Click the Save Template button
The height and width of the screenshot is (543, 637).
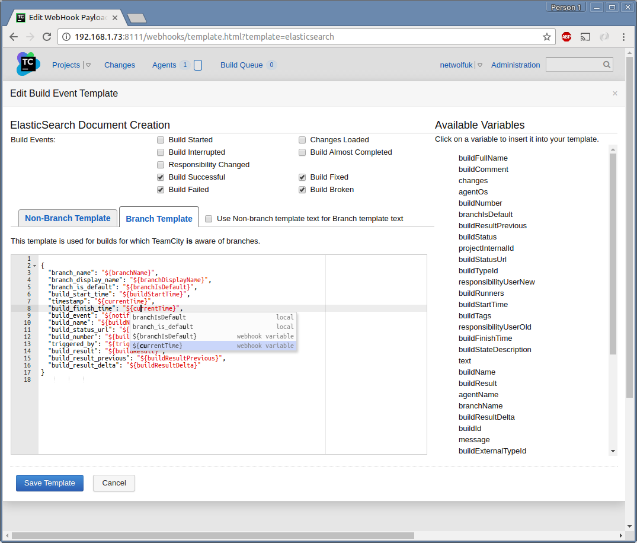[50, 483]
